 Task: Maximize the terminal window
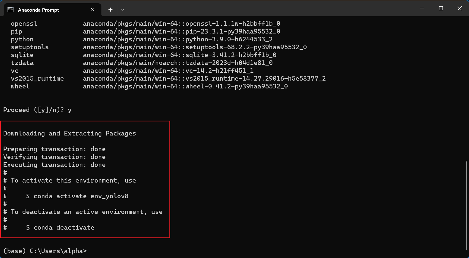pos(441,8)
